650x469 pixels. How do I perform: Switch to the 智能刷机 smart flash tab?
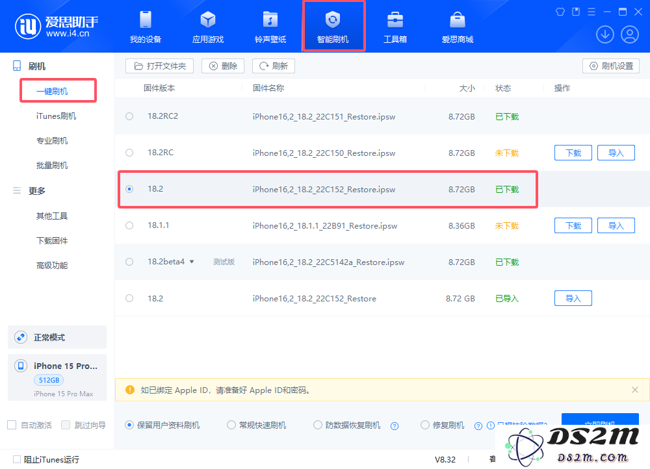333,27
